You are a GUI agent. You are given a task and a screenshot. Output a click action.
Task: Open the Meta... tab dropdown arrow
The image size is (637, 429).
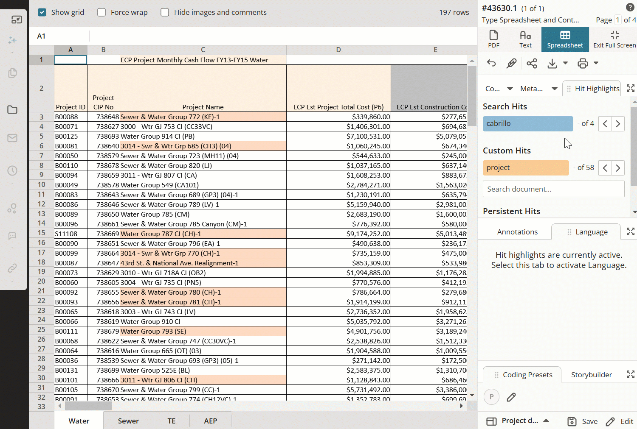554,89
